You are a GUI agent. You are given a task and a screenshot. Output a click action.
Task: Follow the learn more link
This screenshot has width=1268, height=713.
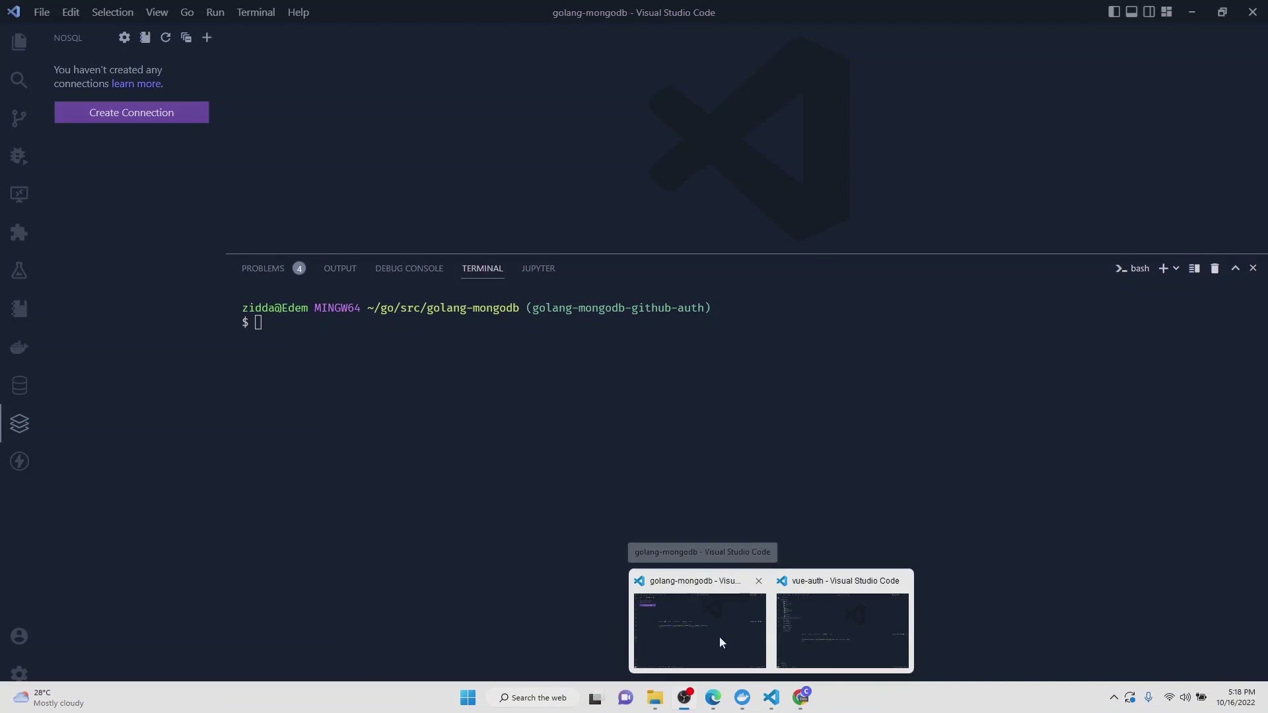pos(136,84)
